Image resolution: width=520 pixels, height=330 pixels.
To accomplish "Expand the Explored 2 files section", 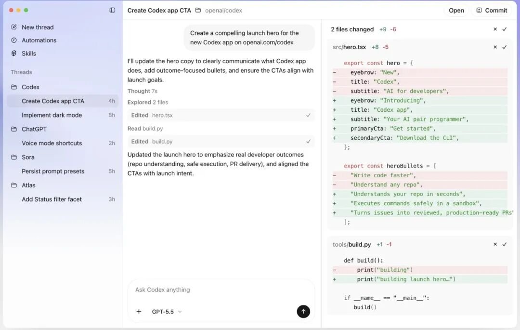I will click(148, 102).
